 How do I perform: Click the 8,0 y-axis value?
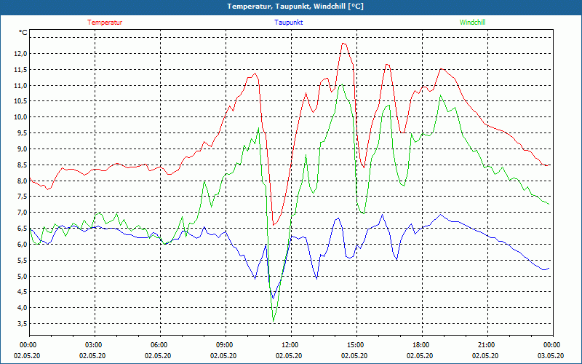coord(22,181)
